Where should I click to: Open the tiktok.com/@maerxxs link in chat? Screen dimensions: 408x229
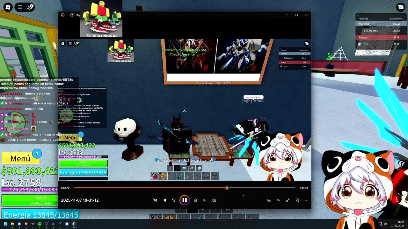[26, 88]
